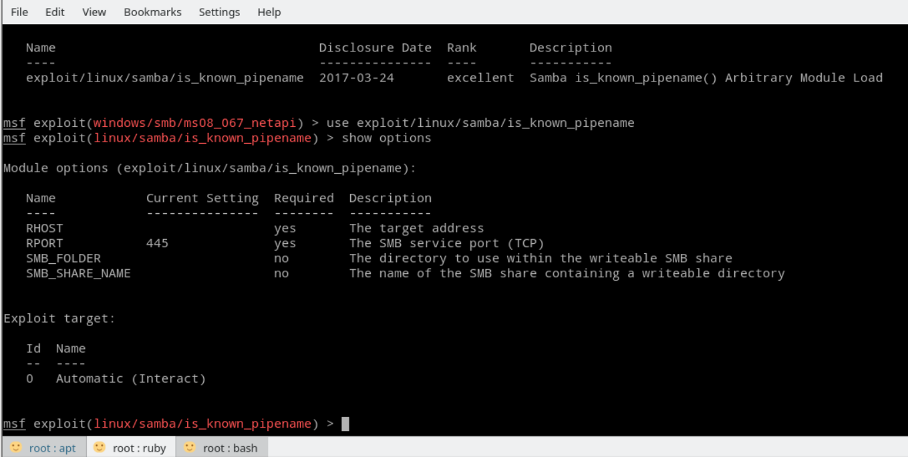Click the 'show options' command text

(x=387, y=138)
